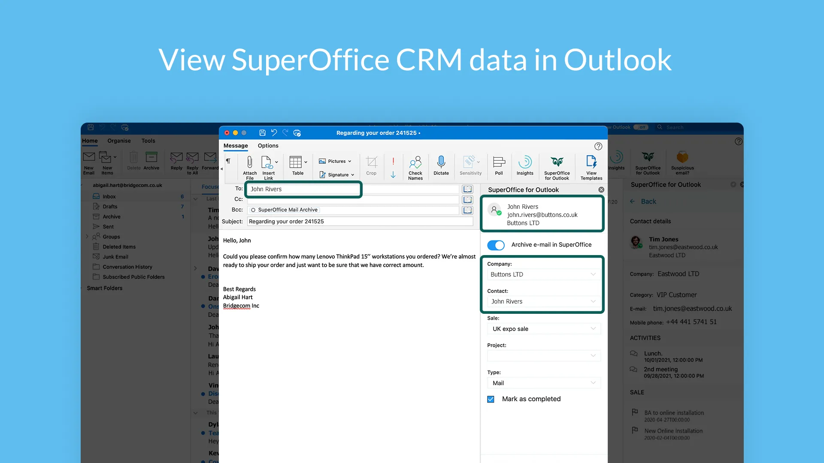
Task: Toggle Archive e-mail in SuperOffice switch
Action: tap(496, 245)
